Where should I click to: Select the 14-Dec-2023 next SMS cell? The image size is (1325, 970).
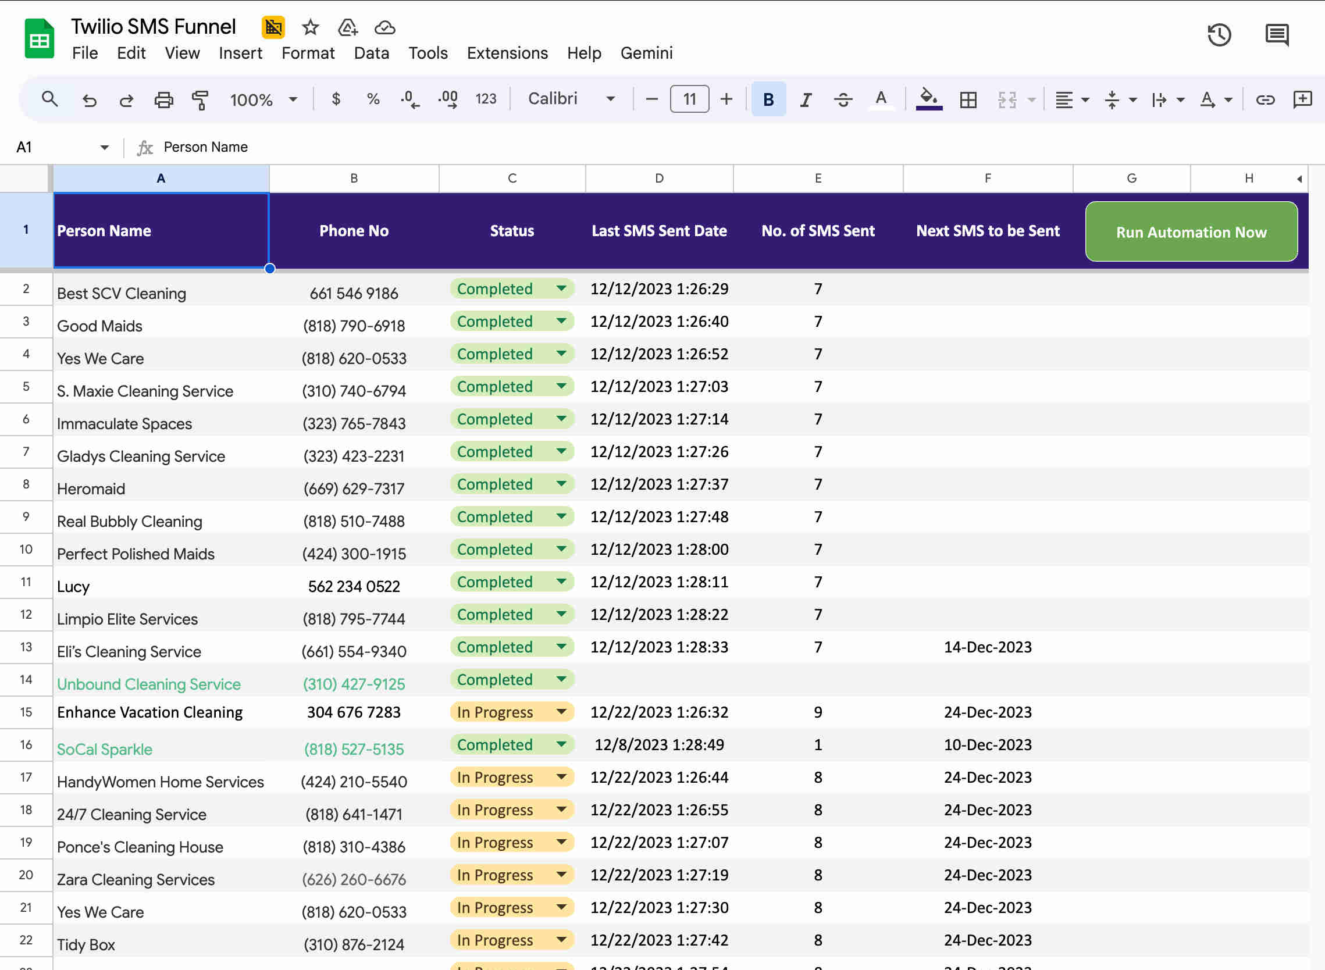point(988,647)
